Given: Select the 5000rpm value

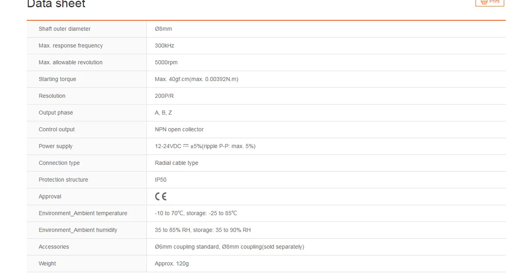Looking at the screenshot, I should [166, 62].
